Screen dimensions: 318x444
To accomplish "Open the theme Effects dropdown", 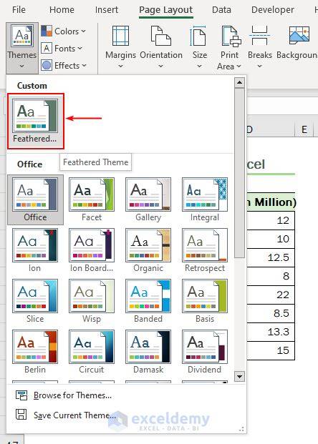I will point(64,65).
